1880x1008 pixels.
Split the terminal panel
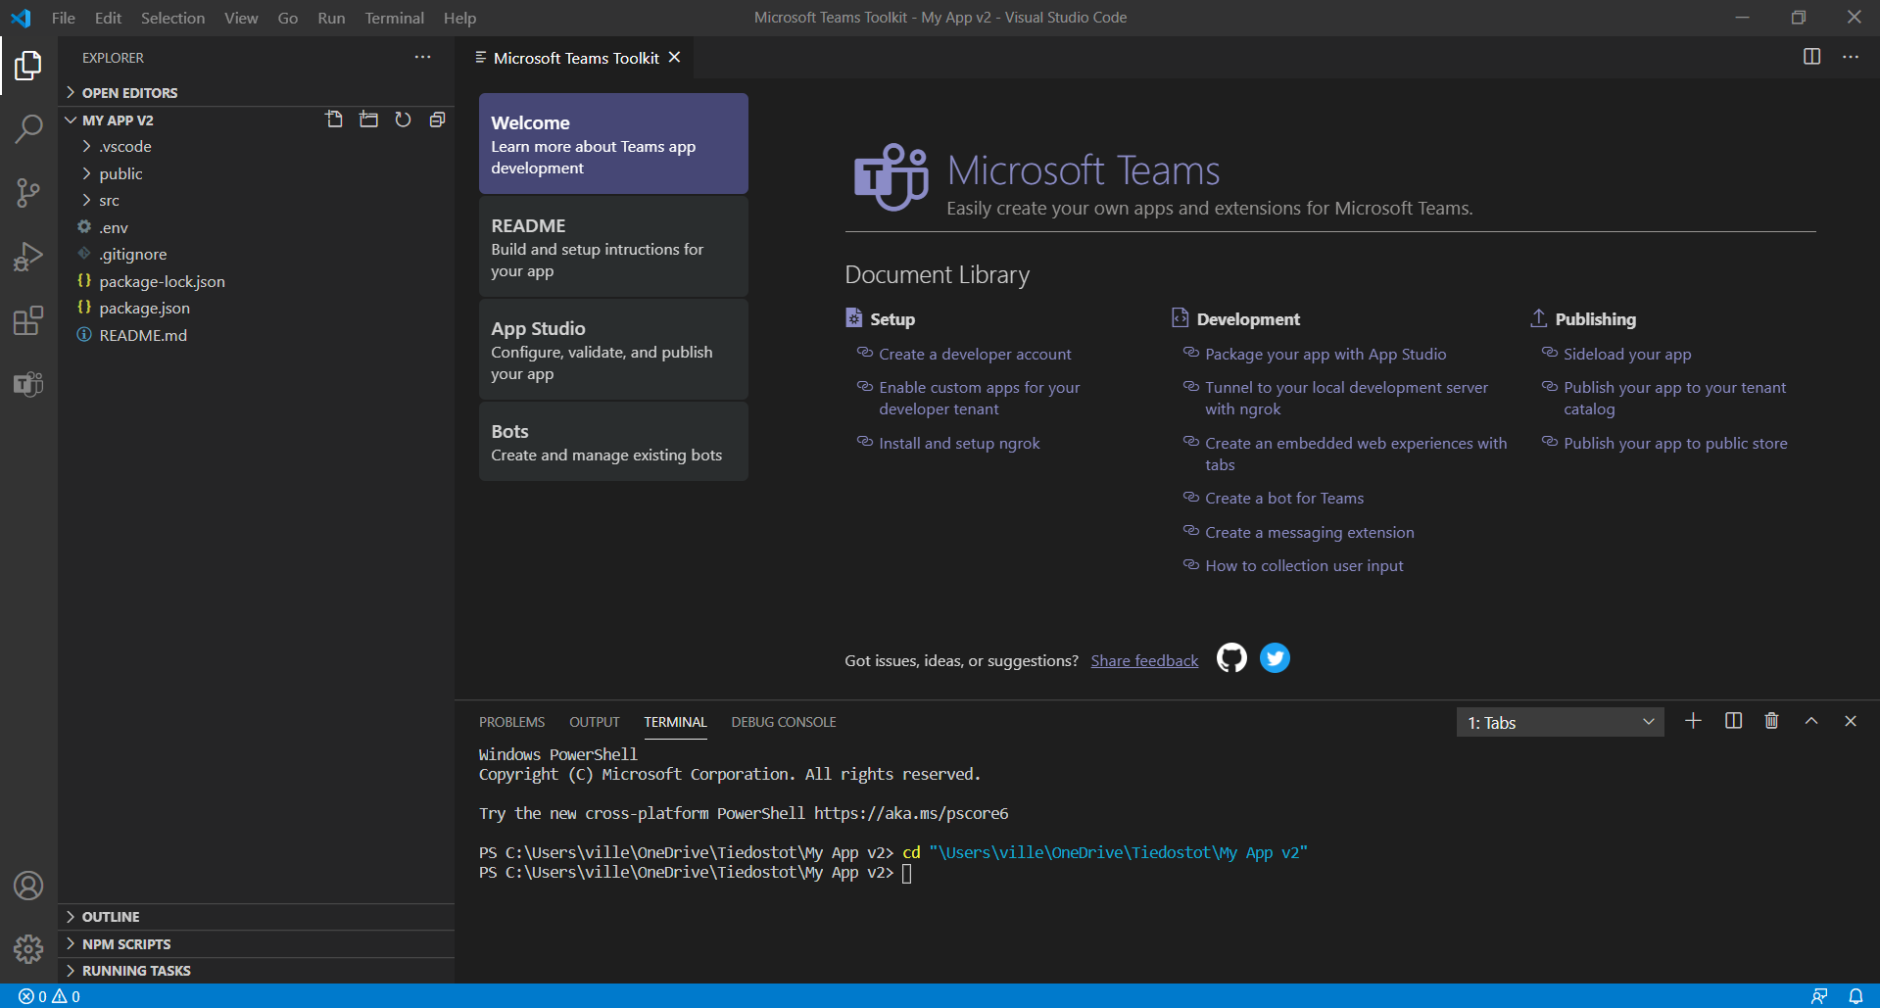(x=1732, y=721)
